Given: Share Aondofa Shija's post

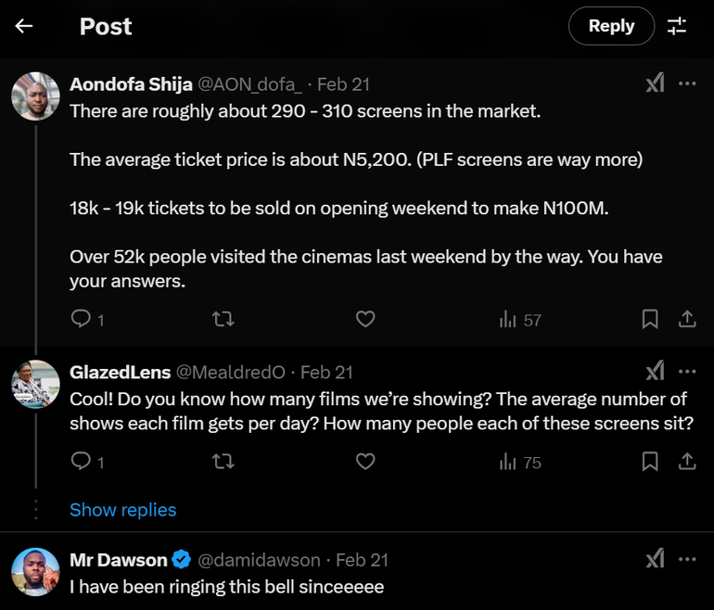Looking at the screenshot, I should click(x=687, y=319).
